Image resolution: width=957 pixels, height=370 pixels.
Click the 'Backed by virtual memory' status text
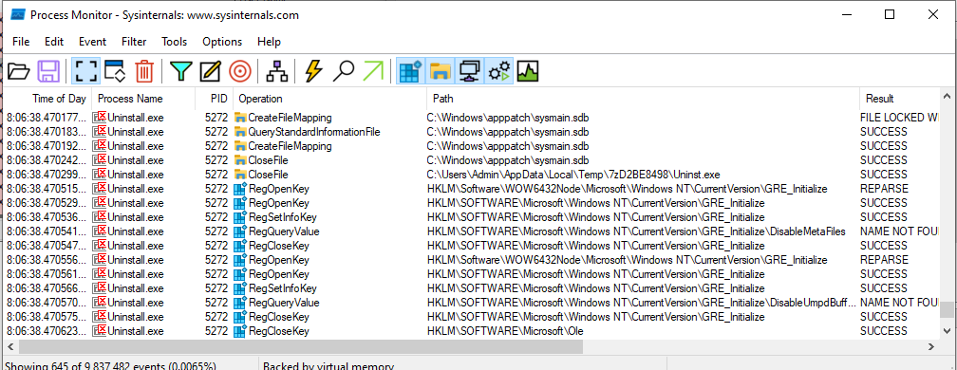coord(328,366)
